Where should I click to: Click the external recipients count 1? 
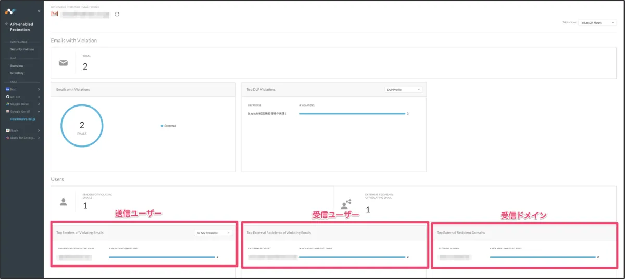(368, 210)
